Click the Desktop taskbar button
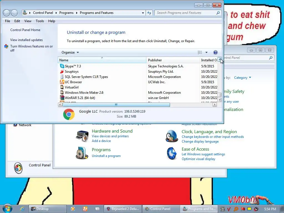 (x=47, y=209)
